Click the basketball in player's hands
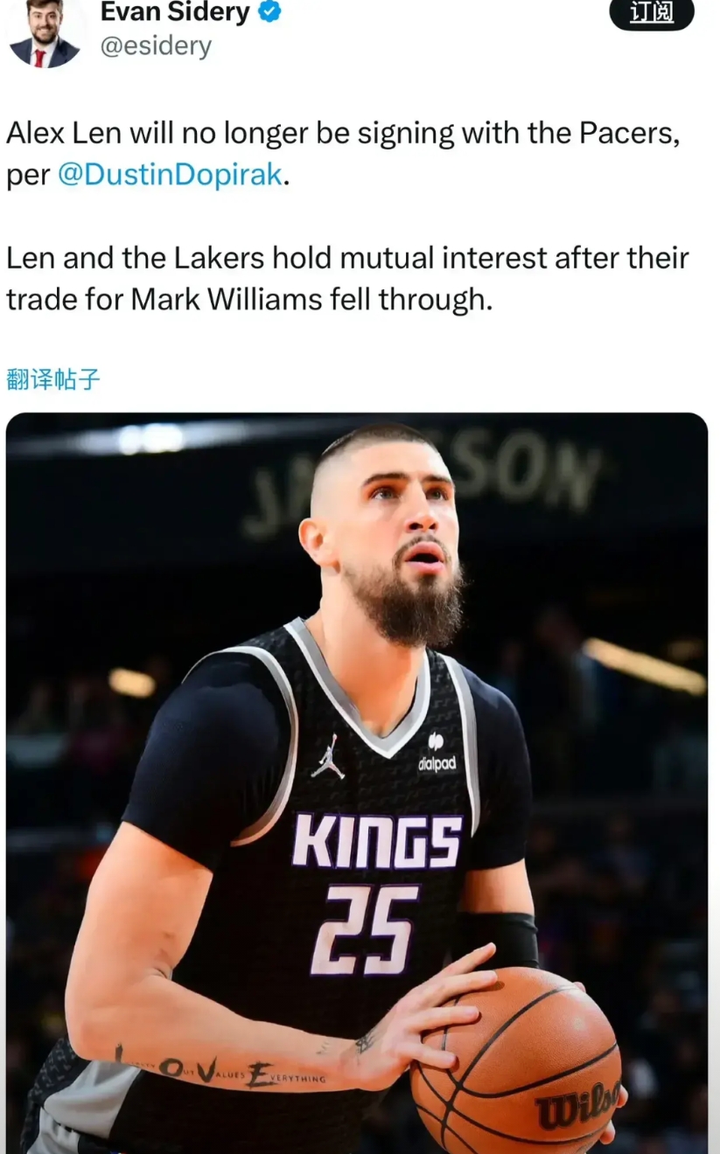Viewport: 720px width, 1154px height. (516, 1060)
